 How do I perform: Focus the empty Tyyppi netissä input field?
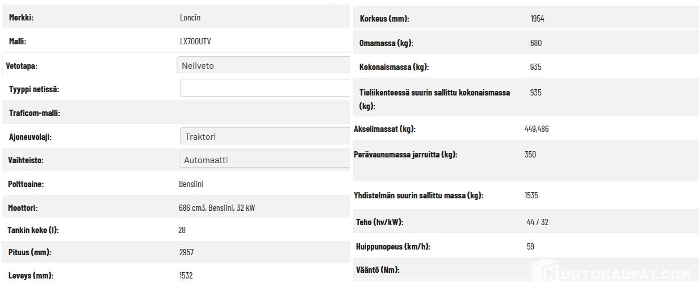[265, 89]
